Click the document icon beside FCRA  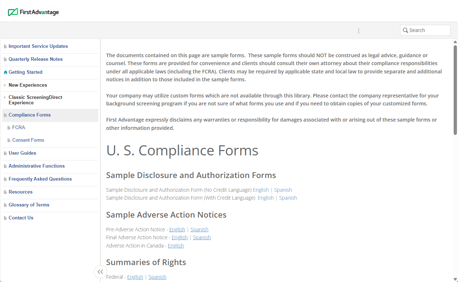coord(9,127)
